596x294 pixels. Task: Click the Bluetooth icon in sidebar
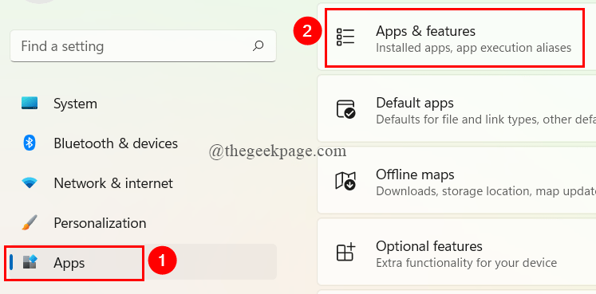30,143
